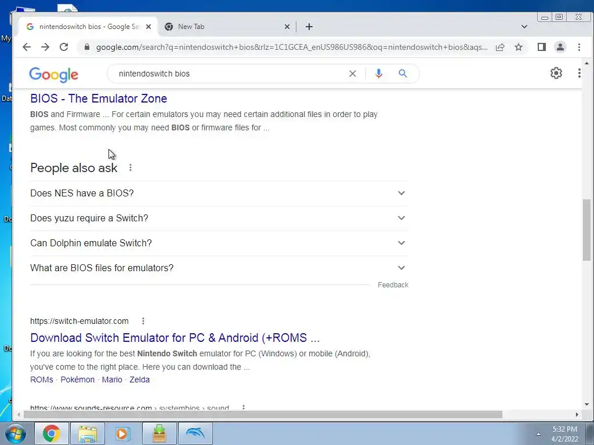Expand "What are BIOS files for emulators?"
Viewport: 594px width, 445px height.
pos(219,268)
